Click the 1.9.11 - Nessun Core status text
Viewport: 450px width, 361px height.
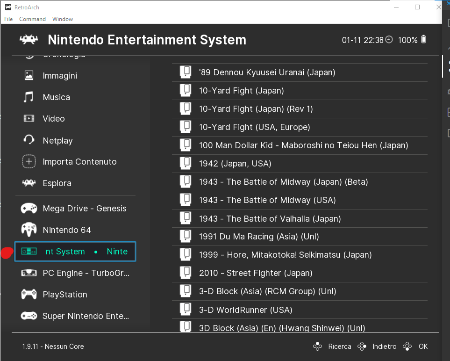click(53, 347)
